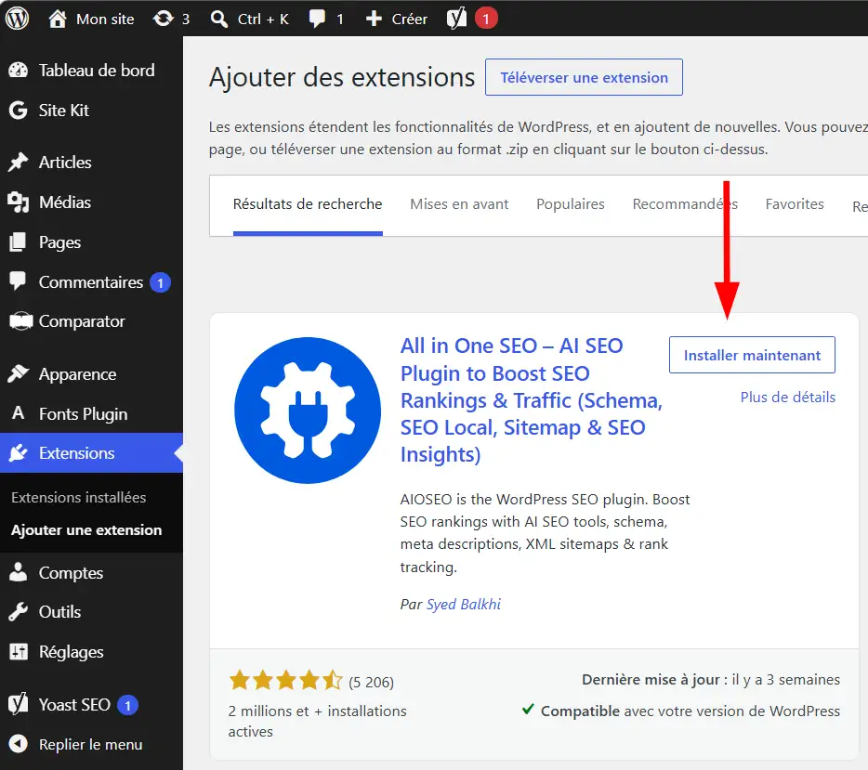Click the Commentaires bubble icon in the sidebar
The width and height of the screenshot is (868, 770).
(19, 281)
